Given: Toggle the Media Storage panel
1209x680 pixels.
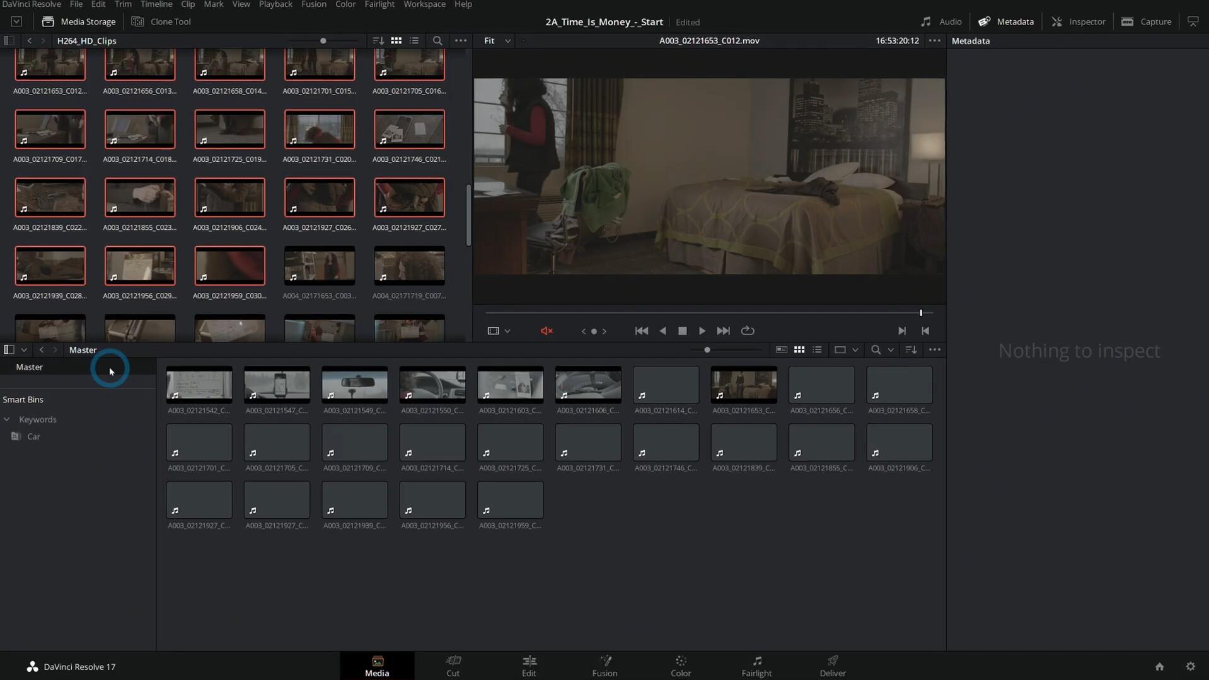Looking at the screenshot, I should (79, 21).
